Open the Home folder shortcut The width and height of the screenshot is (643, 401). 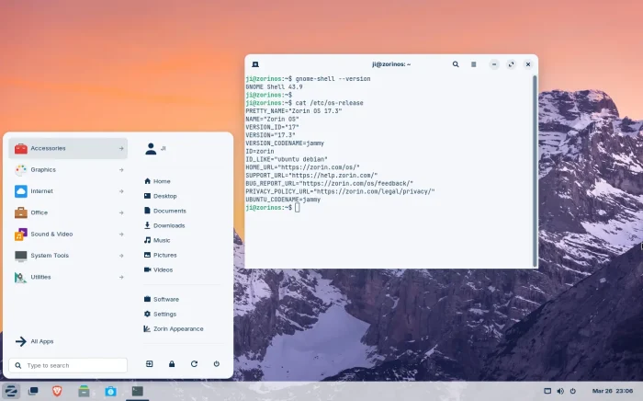[157, 181]
